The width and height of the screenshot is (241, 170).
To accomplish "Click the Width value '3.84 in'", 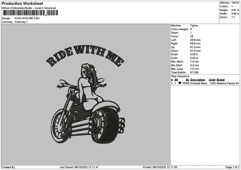I will click(x=235, y=14).
